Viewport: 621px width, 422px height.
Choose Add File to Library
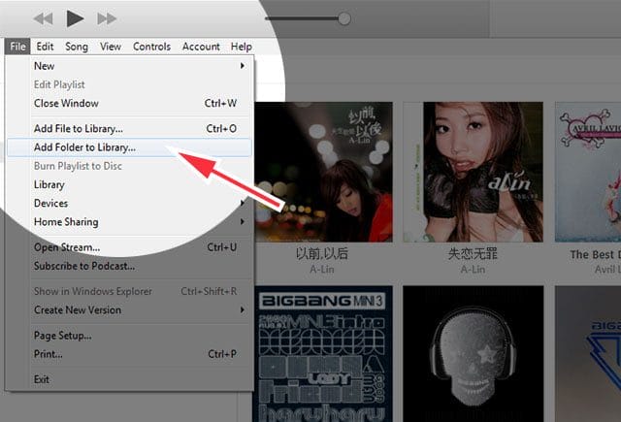coord(129,129)
